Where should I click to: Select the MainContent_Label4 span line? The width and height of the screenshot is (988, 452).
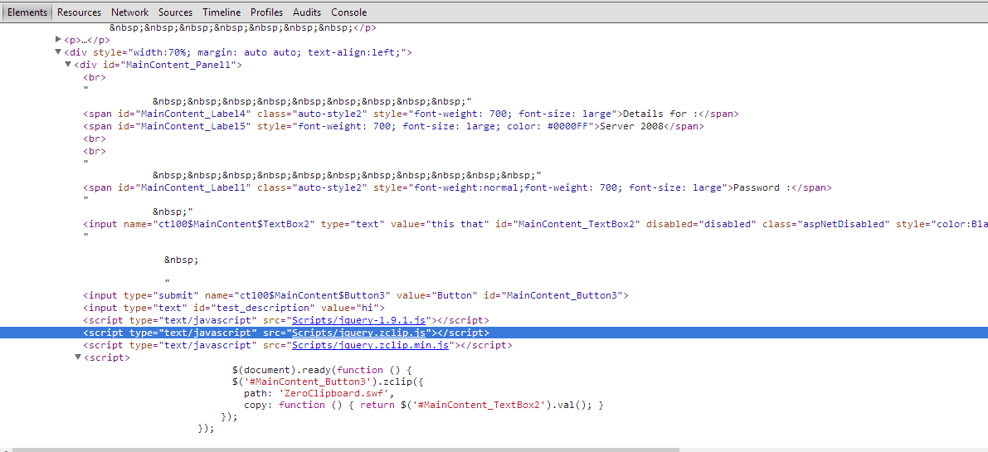coord(411,114)
